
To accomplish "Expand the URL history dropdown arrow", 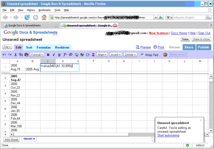I will click(x=156, y=18).
